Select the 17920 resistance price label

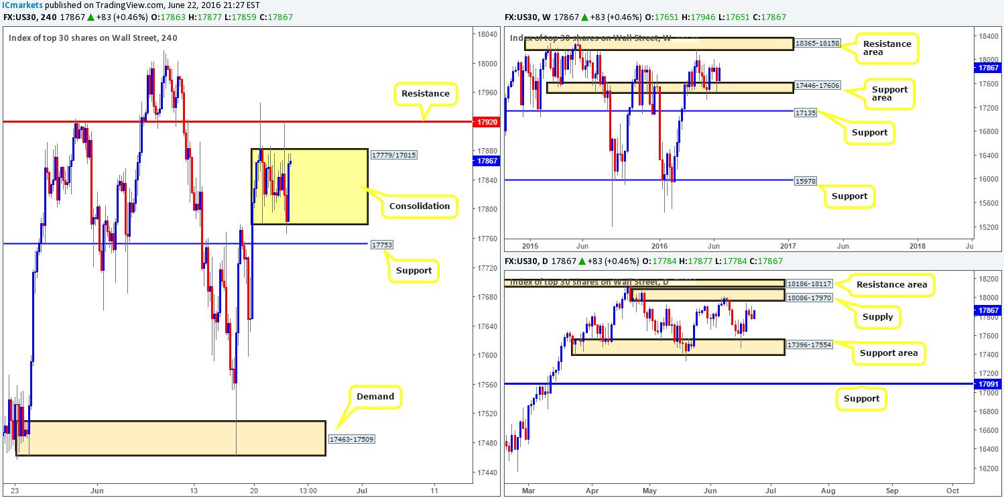pos(487,123)
